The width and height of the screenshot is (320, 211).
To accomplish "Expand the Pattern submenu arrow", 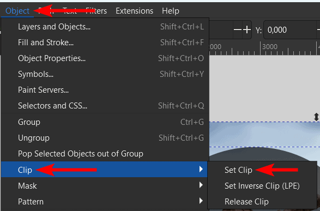I will [x=201, y=201].
